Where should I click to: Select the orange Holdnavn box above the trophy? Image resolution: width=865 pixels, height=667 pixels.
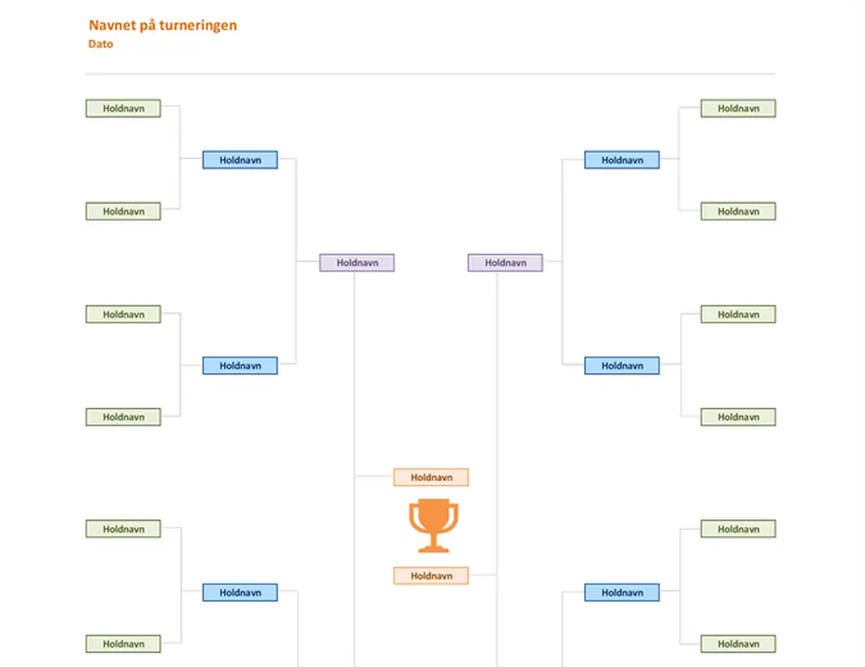[431, 478]
